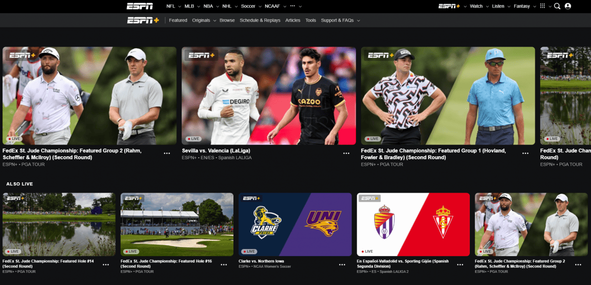Expand the ellipsis more-sports menu
Image resolution: width=591 pixels, height=285 pixels.
(x=292, y=6)
